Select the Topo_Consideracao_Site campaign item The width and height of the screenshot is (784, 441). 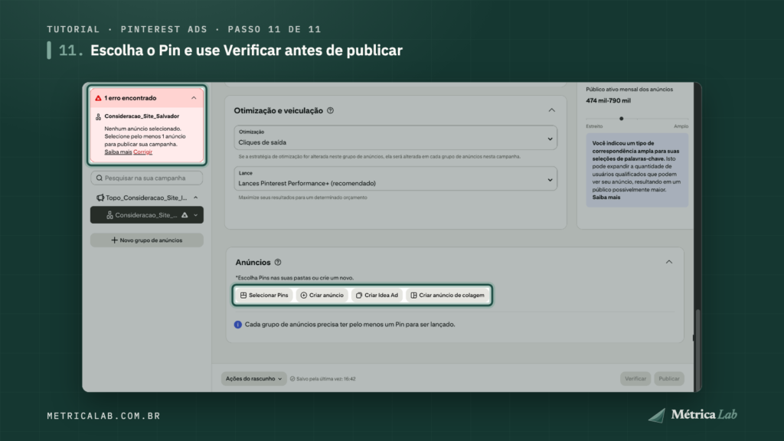146,198
